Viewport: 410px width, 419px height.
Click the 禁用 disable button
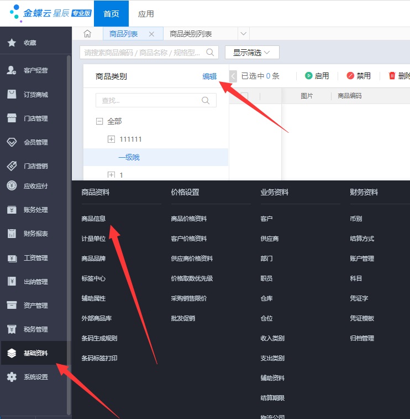click(358, 76)
